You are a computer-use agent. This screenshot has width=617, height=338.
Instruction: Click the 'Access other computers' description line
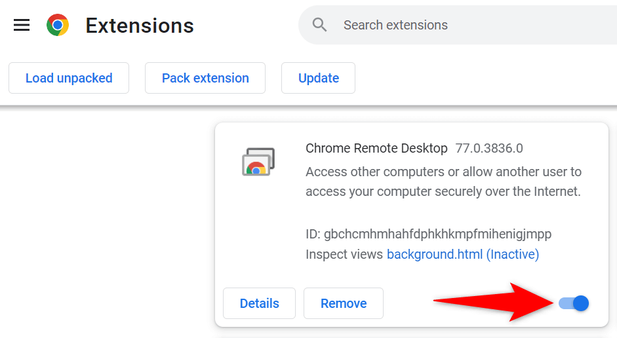(443, 172)
